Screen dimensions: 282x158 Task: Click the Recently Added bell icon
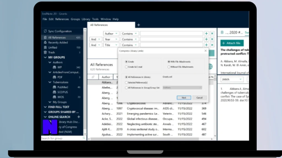coord(45,43)
